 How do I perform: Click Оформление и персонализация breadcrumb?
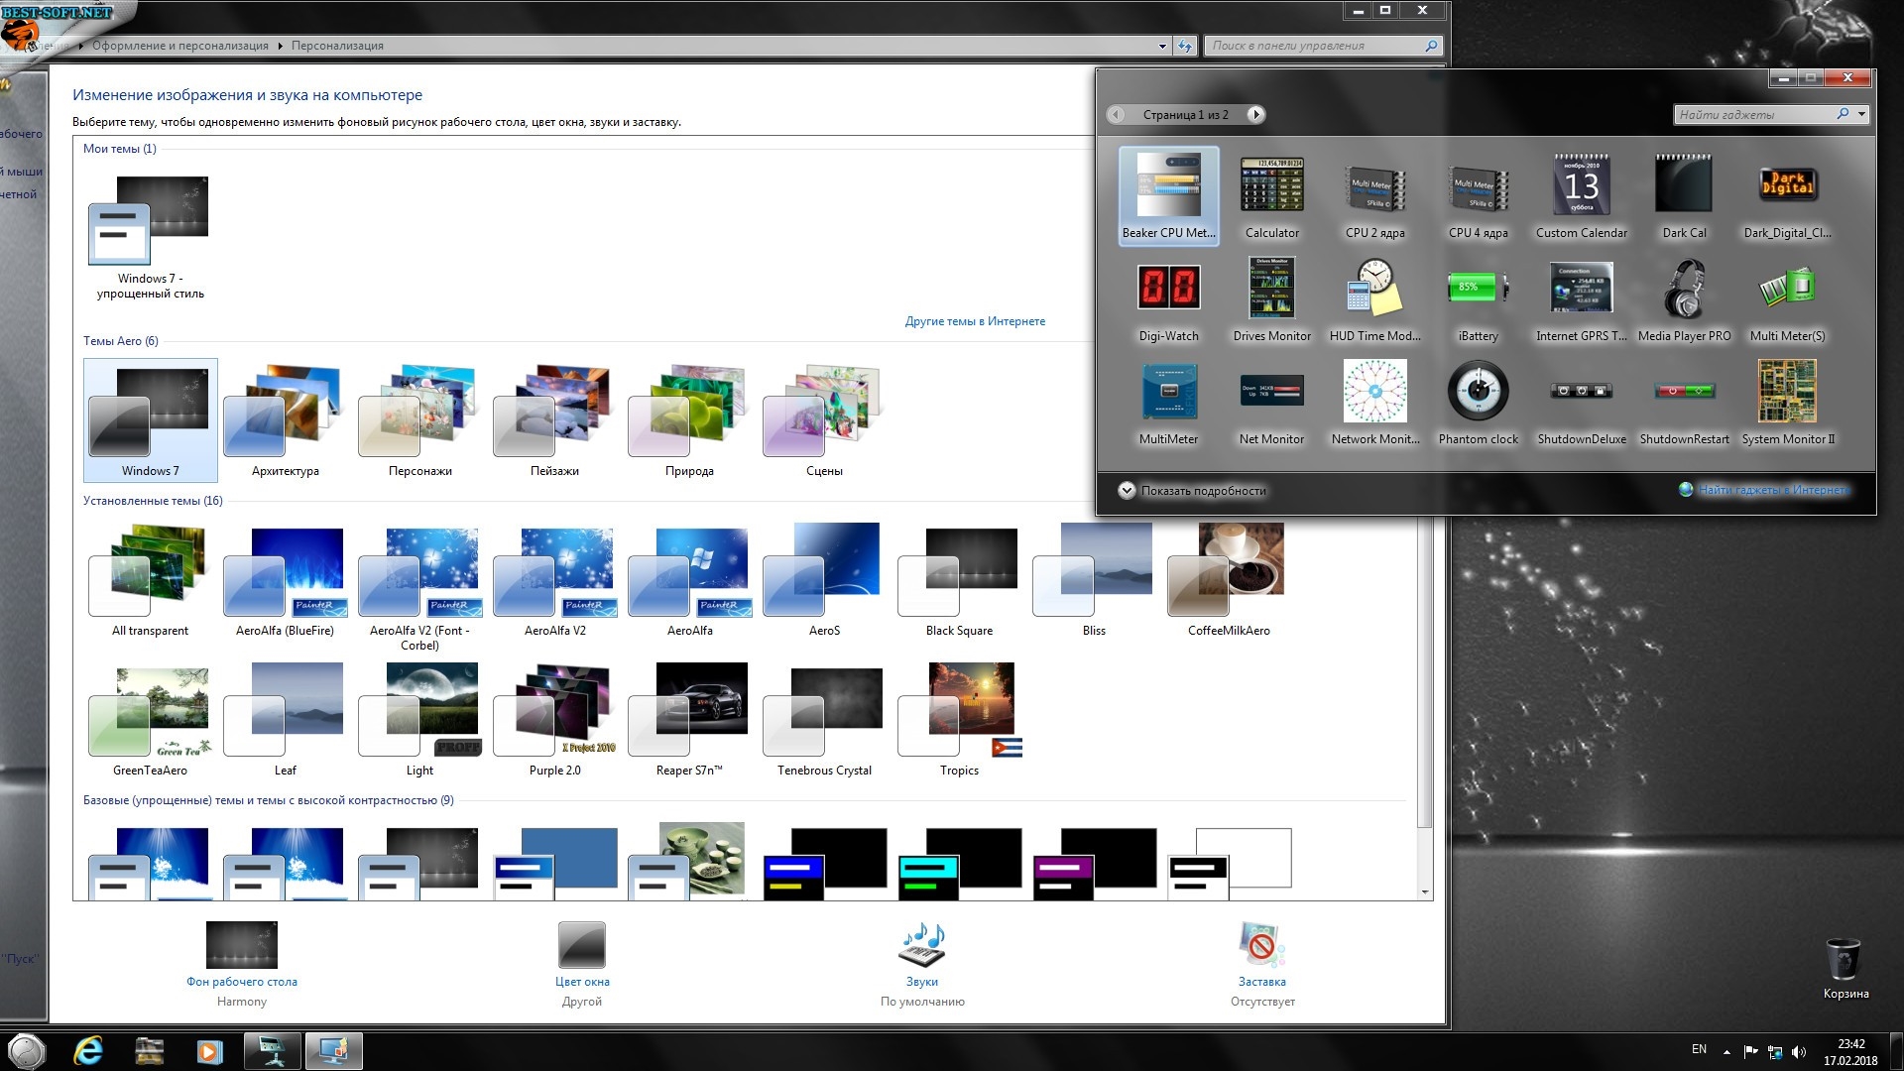[179, 46]
